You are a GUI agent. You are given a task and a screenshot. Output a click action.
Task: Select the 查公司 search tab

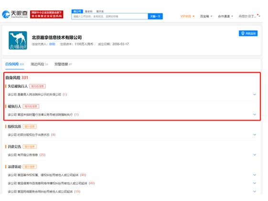77,11
